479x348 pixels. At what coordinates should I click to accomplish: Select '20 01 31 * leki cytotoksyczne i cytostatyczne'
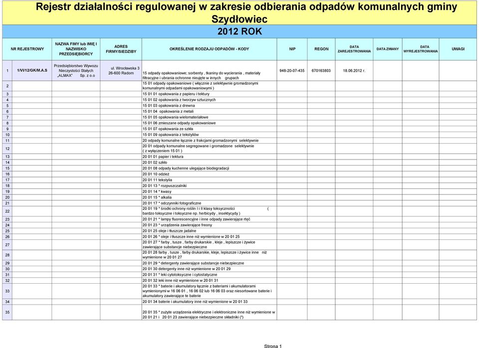tap(209, 275)
